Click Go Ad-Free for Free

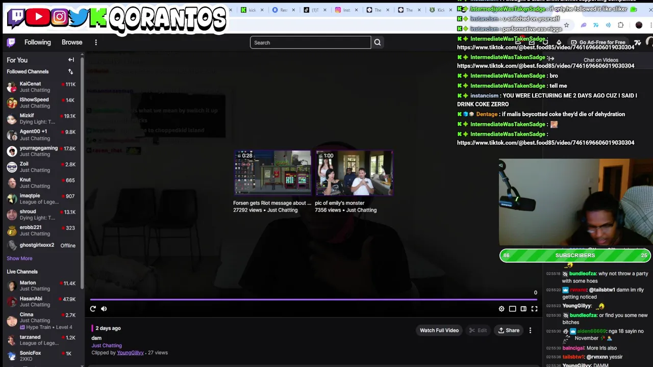coord(597,43)
